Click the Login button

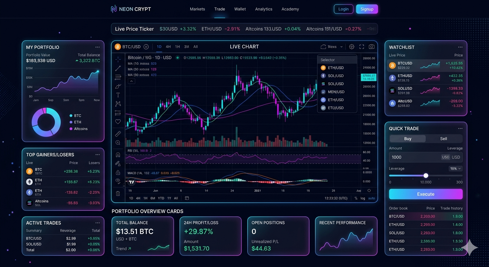point(343,9)
